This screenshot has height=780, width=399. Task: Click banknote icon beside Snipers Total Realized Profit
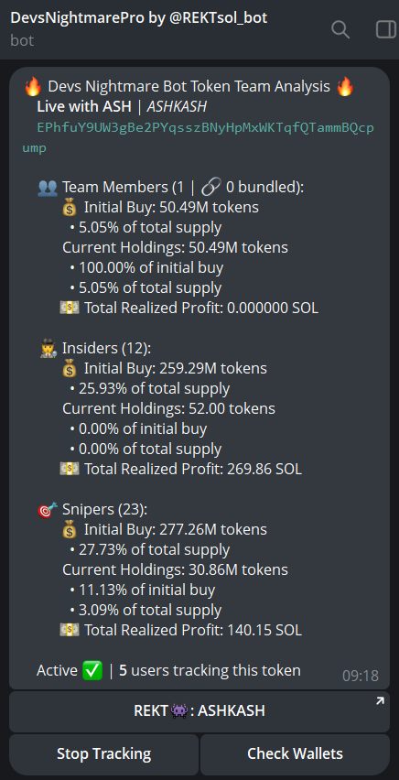coord(70,630)
